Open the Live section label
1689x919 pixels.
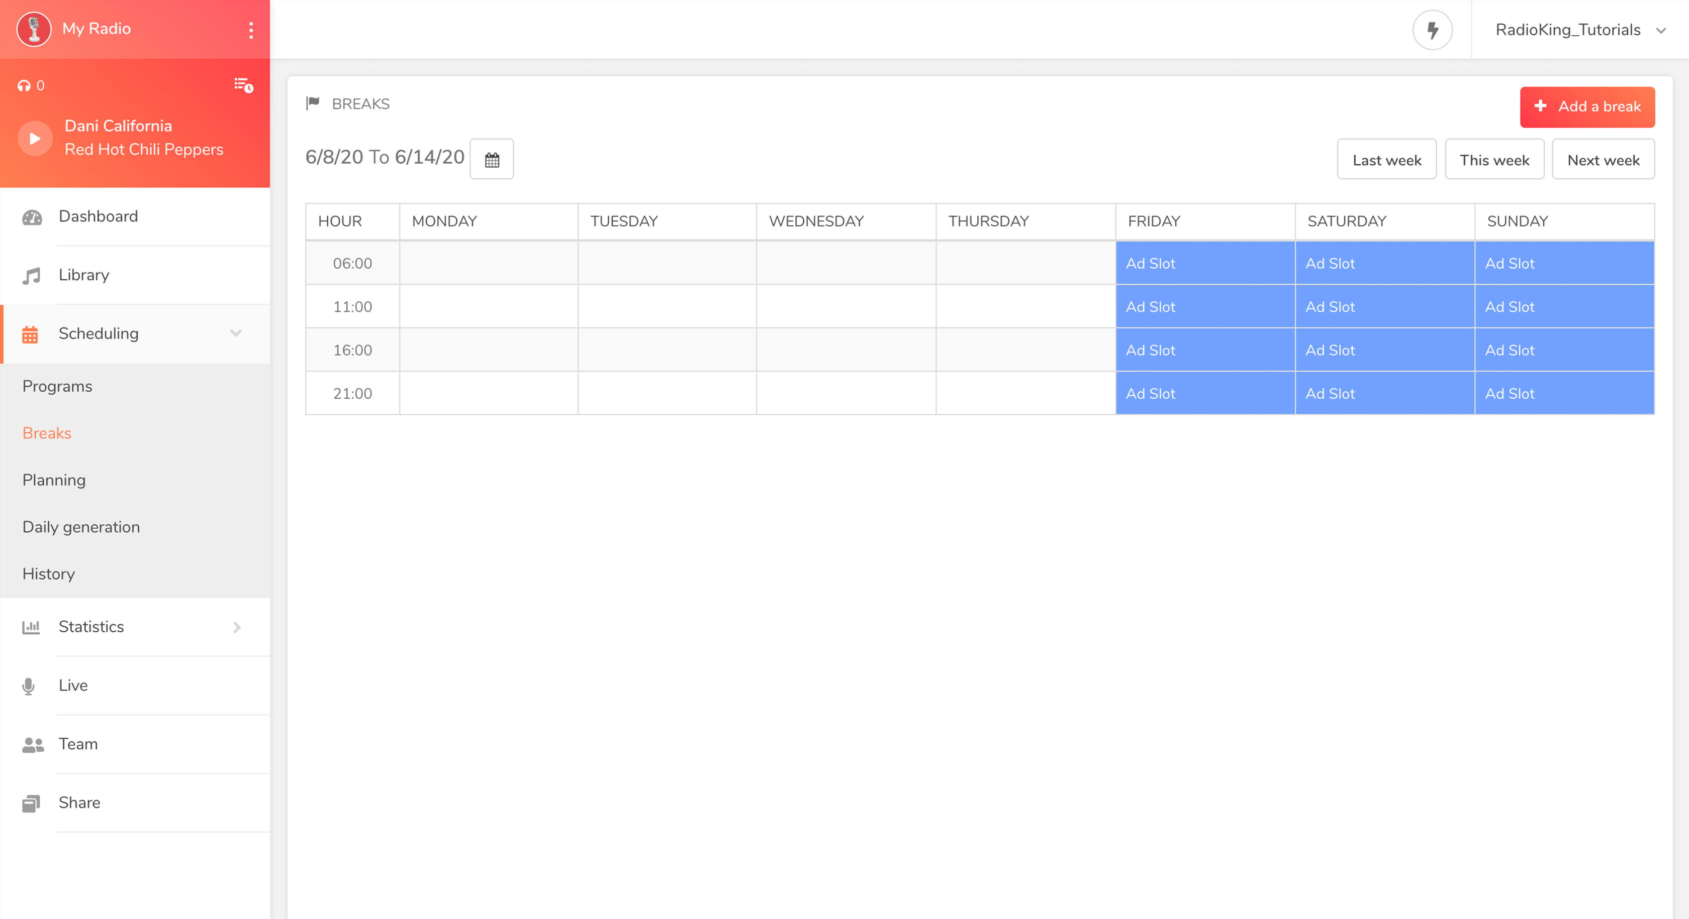click(x=73, y=685)
